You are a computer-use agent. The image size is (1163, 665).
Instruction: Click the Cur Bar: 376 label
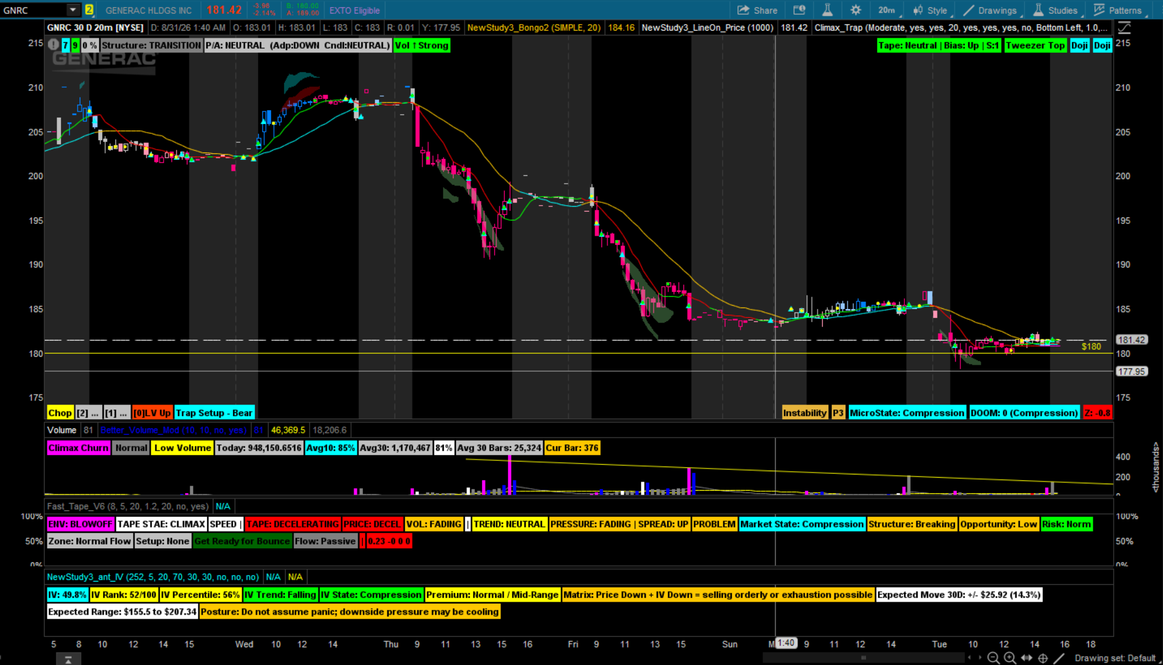(572, 448)
